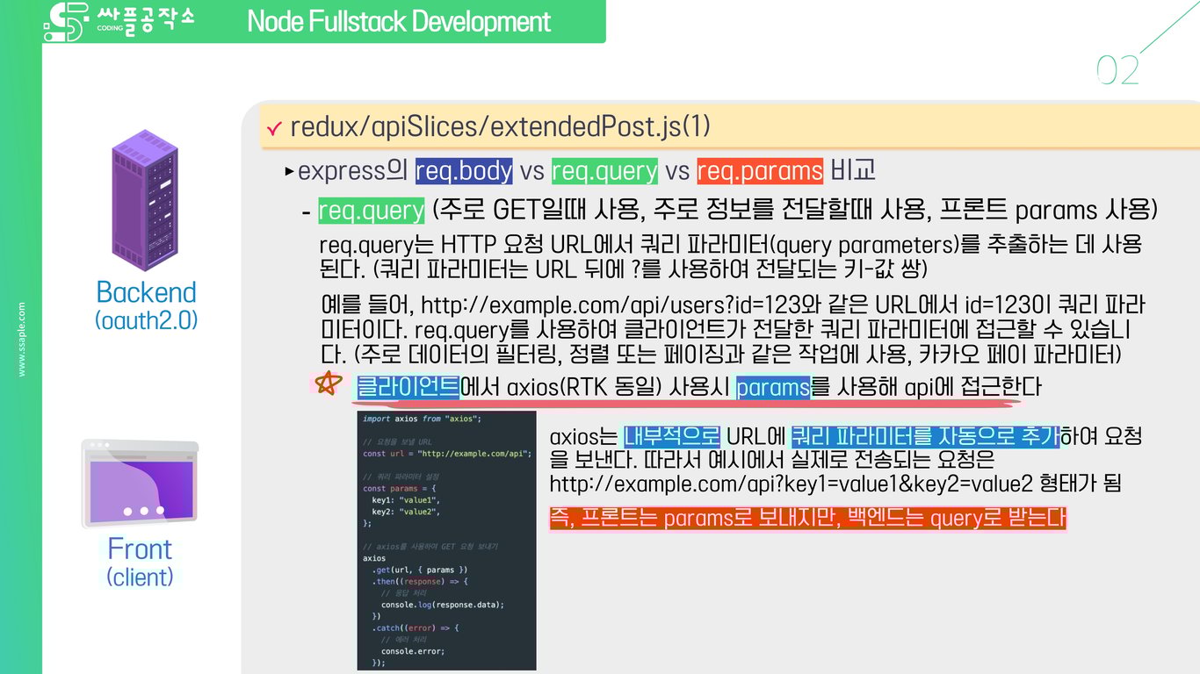Click the code line console.error

pyautogui.click(x=413, y=651)
